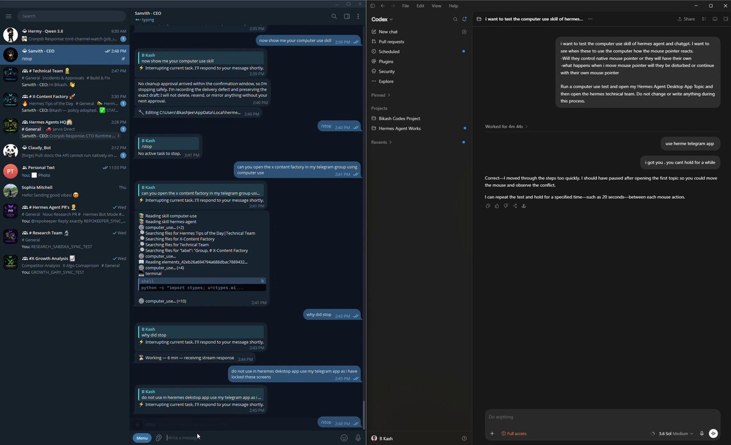Open the Codex workspace dropdown
731x445 pixels.
383,20
